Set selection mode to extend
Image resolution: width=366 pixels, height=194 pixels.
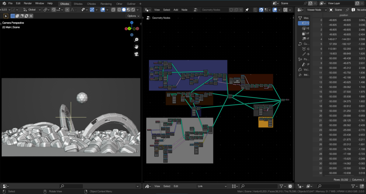pyautogui.click(x=17, y=16)
